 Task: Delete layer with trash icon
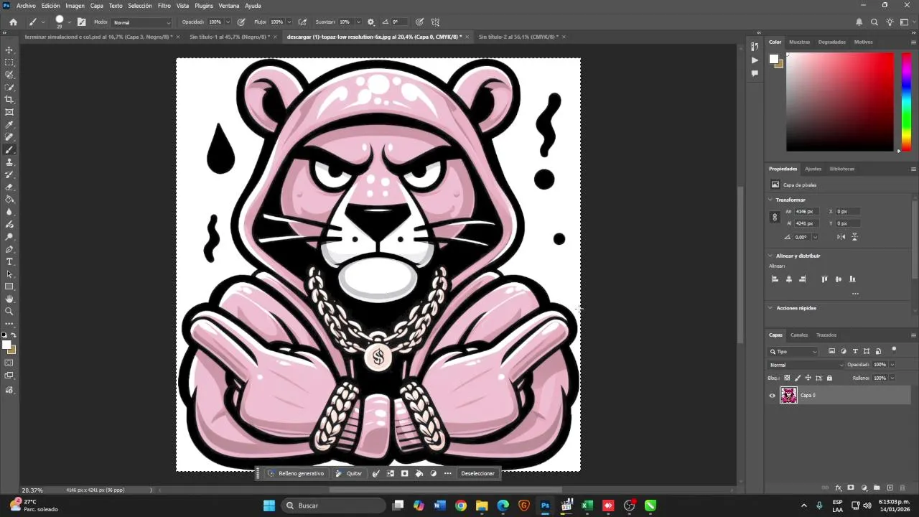pyautogui.click(x=903, y=488)
